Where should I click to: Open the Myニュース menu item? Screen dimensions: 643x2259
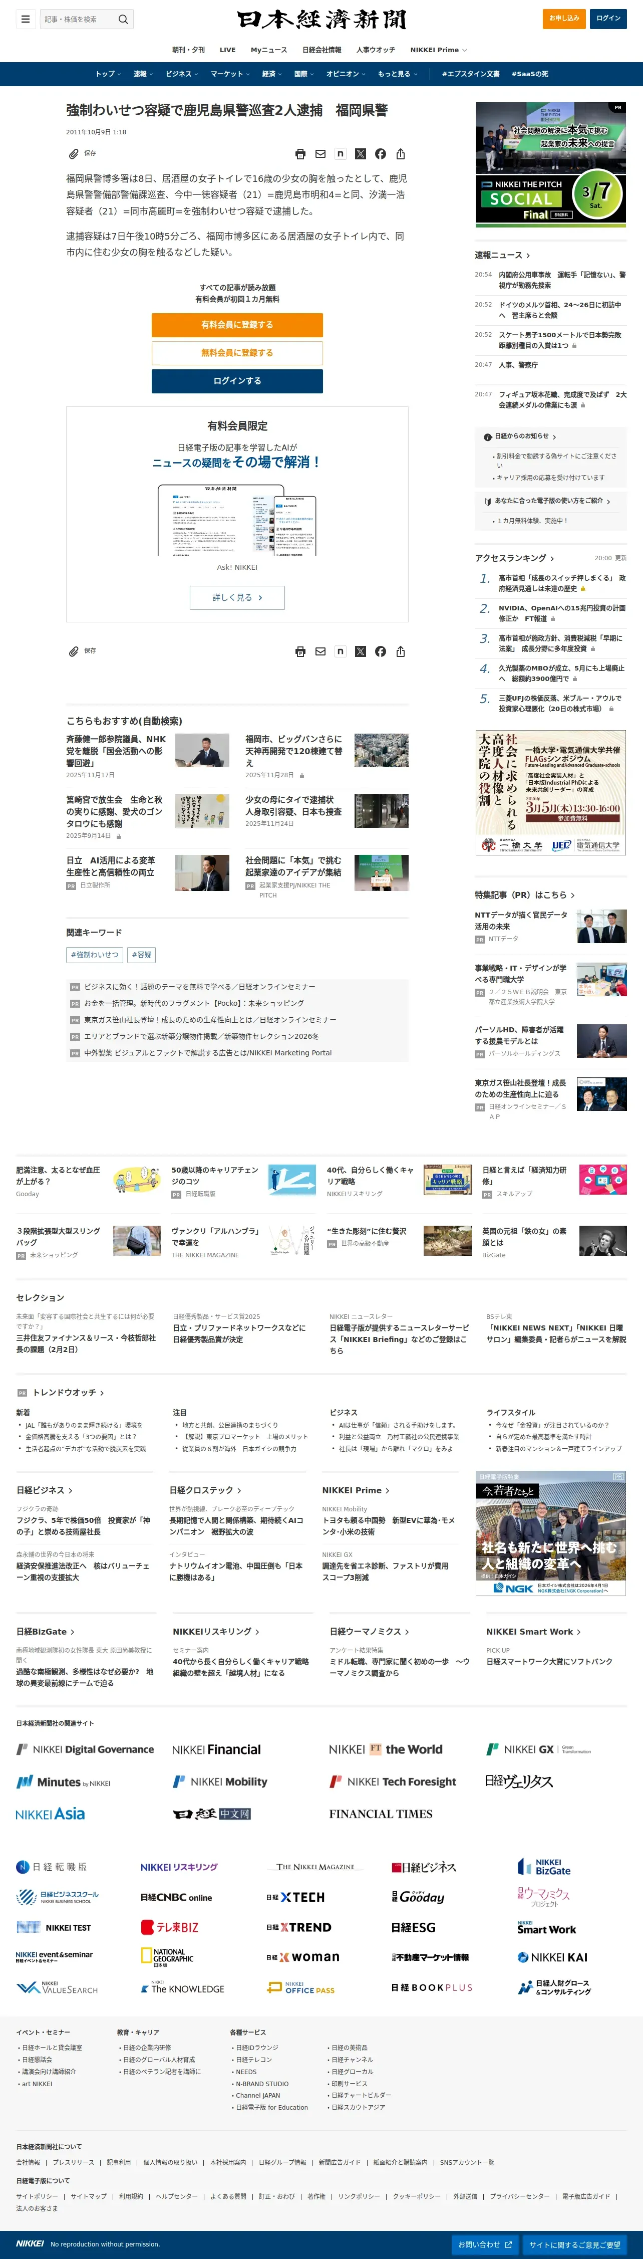click(x=269, y=50)
